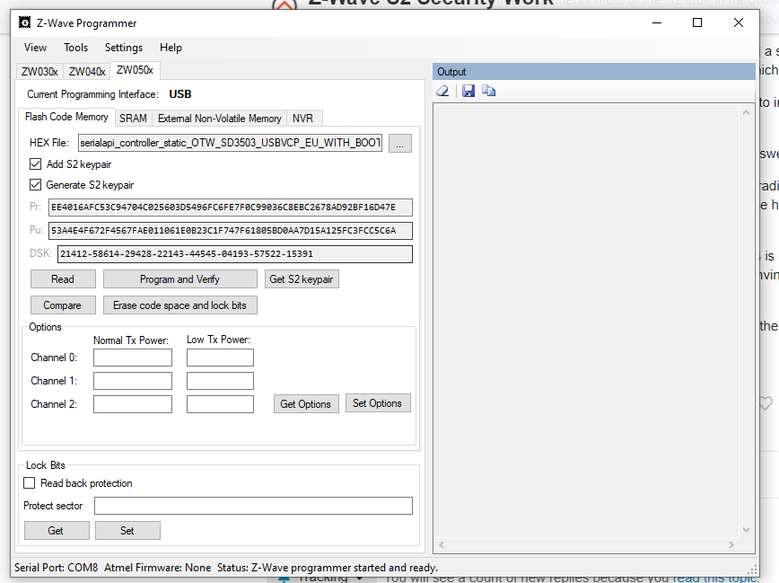Open the Help menu
The width and height of the screenshot is (779, 583).
coord(171,48)
